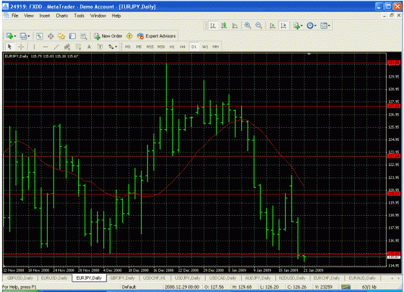Draw a vertical line tool
The image size is (404, 292).
pyautogui.click(x=34, y=47)
